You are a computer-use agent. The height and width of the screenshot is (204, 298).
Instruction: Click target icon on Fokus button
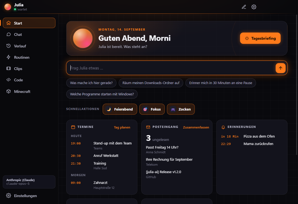tap(145, 109)
